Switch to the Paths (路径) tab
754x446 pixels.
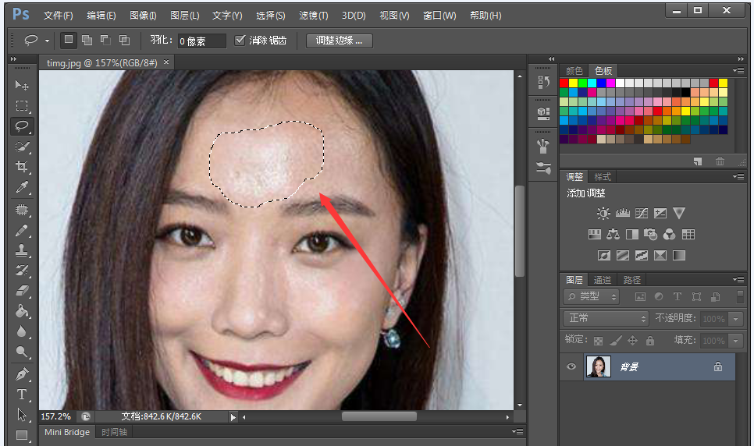pyautogui.click(x=632, y=280)
